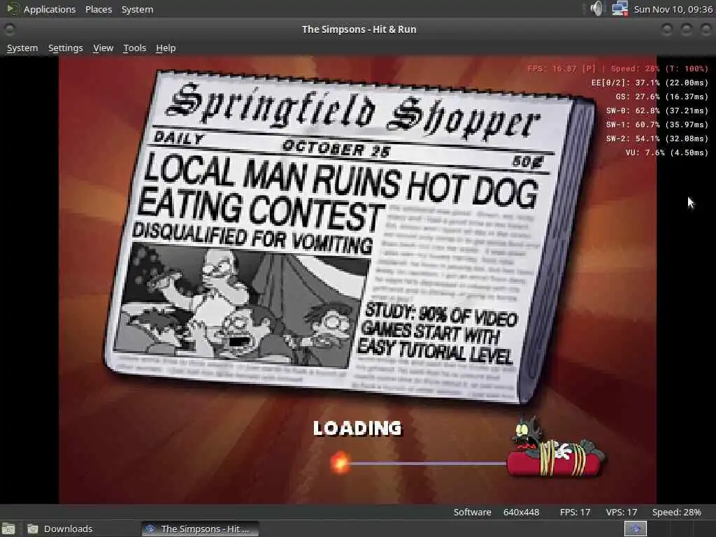Click the SW-1: 60.7% overlay line

pos(657,124)
